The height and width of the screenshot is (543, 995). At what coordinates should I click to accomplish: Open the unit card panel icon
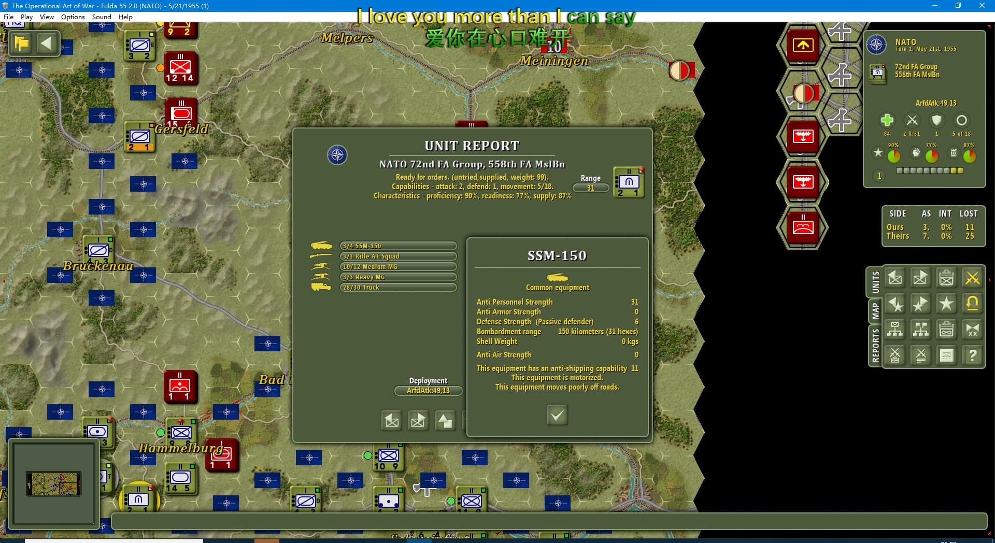(946, 355)
